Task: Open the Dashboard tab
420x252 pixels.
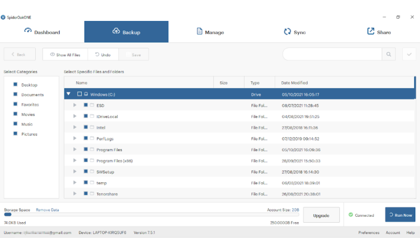Action: pos(42,32)
